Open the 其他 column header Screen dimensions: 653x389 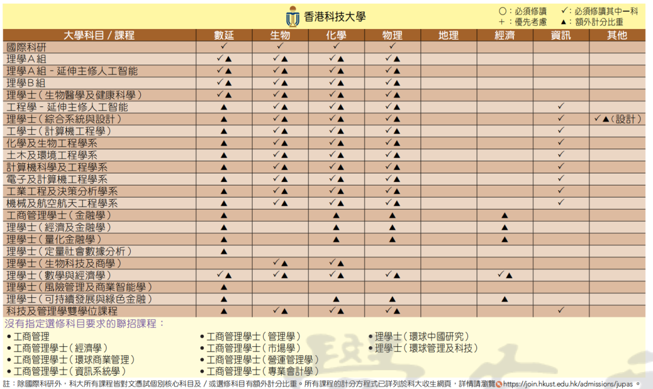point(617,35)
